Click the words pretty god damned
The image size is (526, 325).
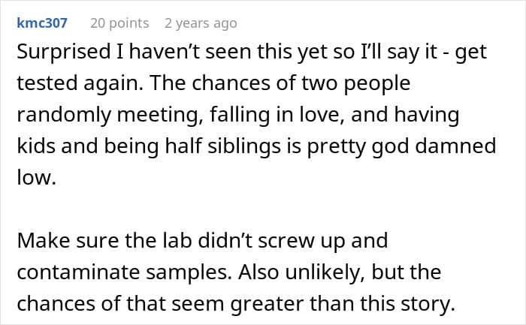tap(401, 146)
